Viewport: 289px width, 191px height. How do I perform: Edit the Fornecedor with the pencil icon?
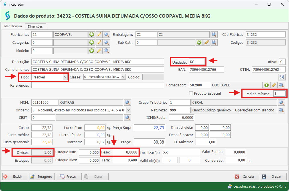[274, 85]
